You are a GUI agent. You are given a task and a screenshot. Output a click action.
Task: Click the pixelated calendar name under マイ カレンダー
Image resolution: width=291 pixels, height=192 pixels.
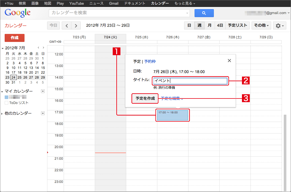tap(18, 97)
